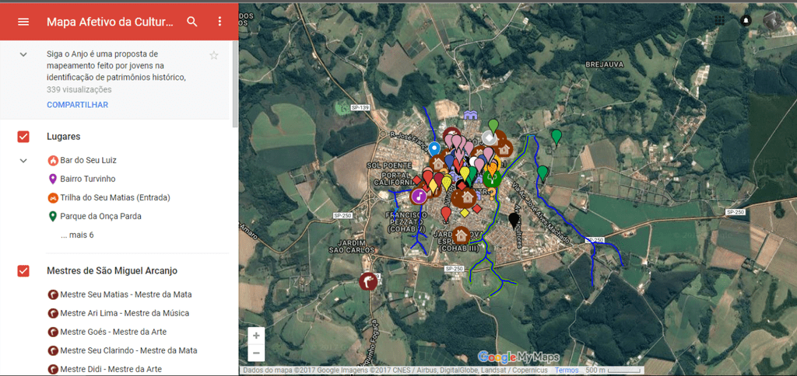Open the notifications bell icon

point(746,20)
